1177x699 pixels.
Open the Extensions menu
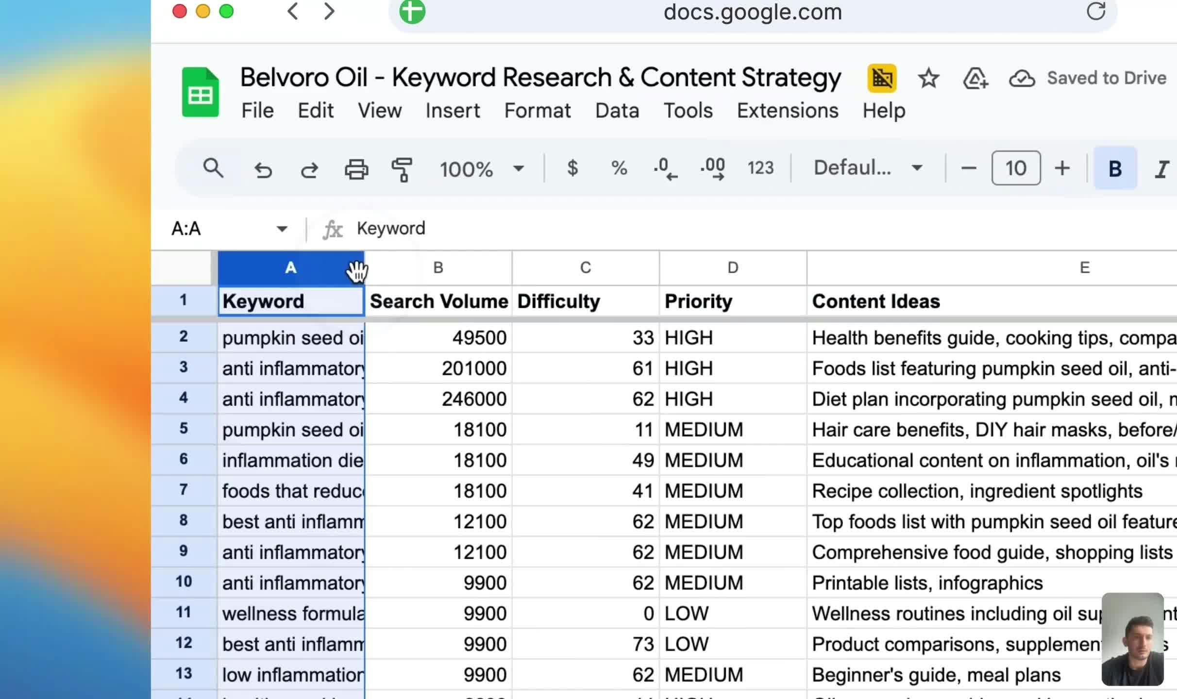788,111
